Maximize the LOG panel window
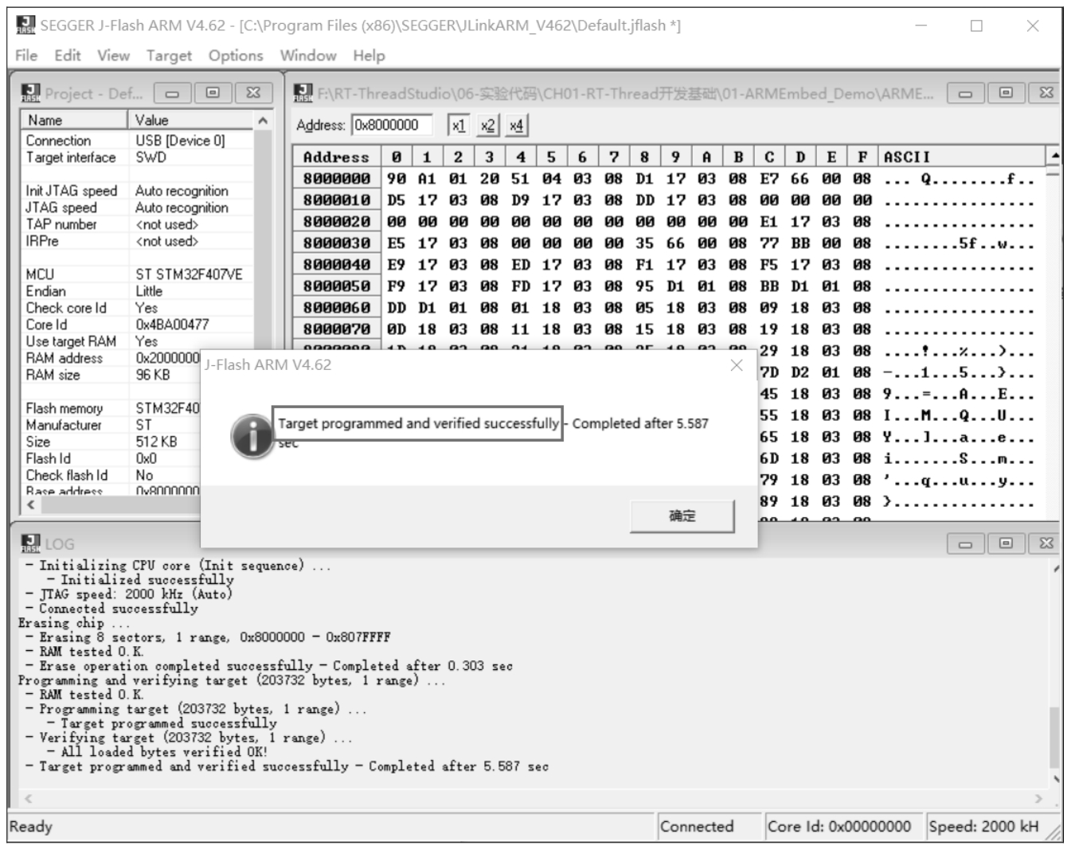The image size is (1067, 849). point(1006,543)
